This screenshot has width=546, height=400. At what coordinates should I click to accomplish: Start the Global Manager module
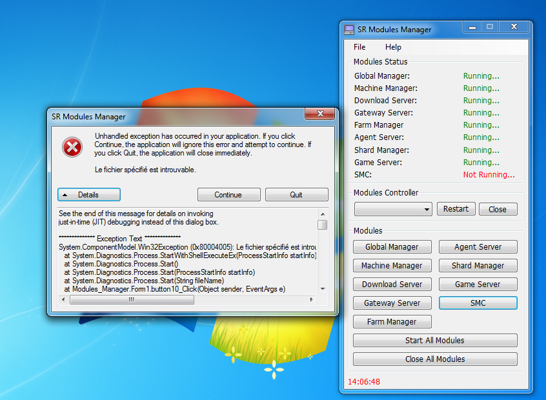click(392, 246)
